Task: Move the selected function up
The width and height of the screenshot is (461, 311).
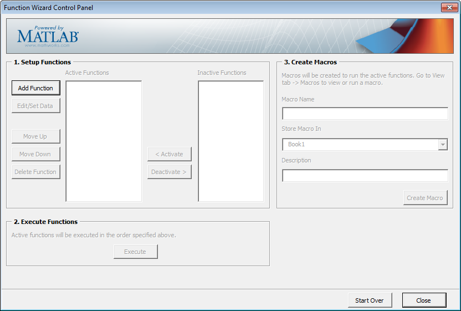Action: coord(36,136)
